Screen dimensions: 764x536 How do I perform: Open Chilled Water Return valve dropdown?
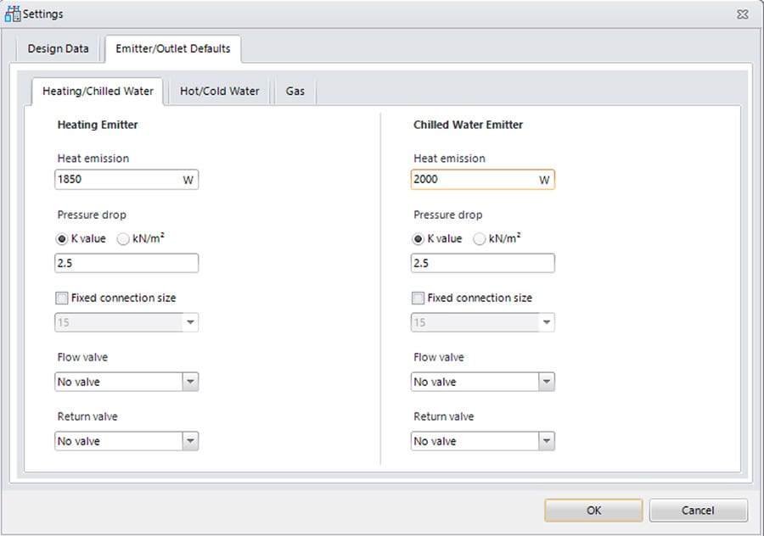click(x=547, y=441)
